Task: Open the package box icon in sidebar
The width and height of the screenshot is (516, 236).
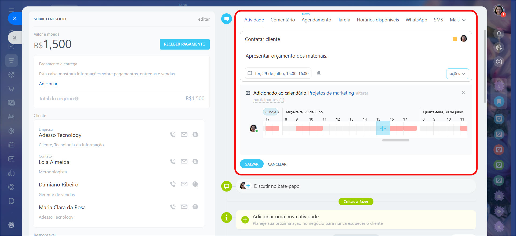Action: tap(11, 131)
